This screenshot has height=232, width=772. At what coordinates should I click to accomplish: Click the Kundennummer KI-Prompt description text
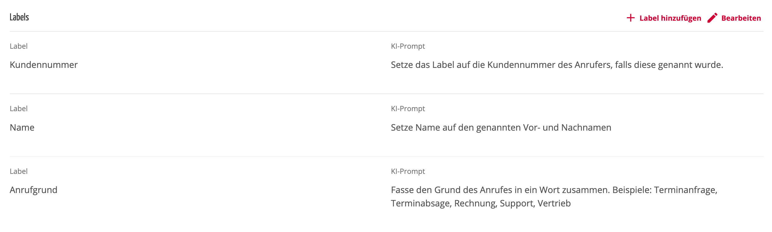[557, 65]
